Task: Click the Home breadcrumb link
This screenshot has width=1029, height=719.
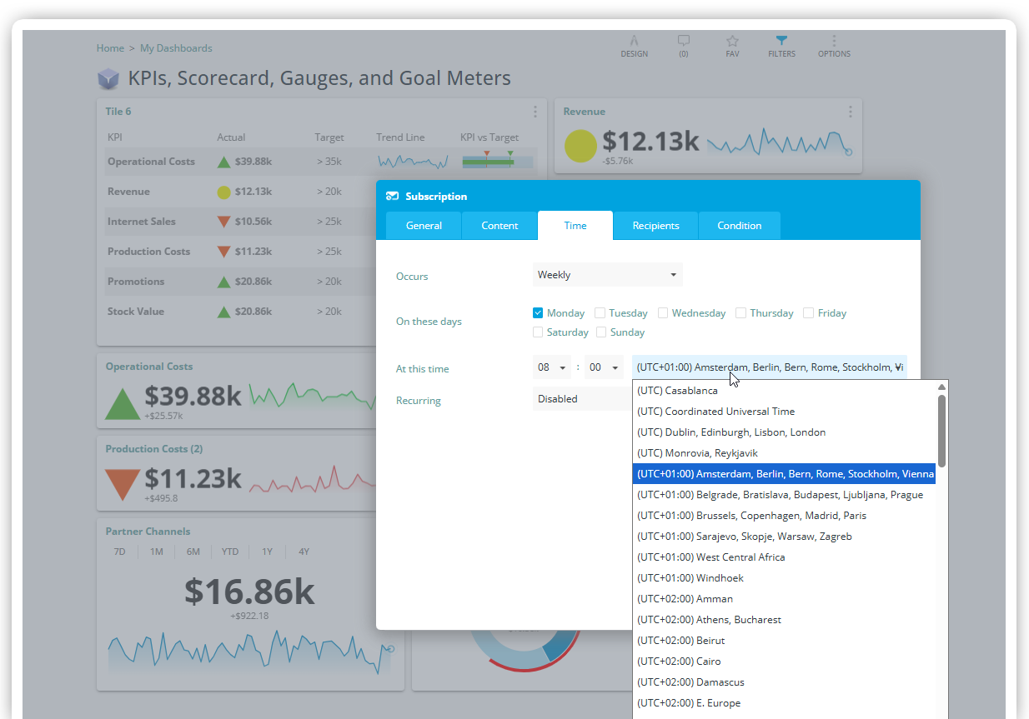Action: [x=110, y=47]
